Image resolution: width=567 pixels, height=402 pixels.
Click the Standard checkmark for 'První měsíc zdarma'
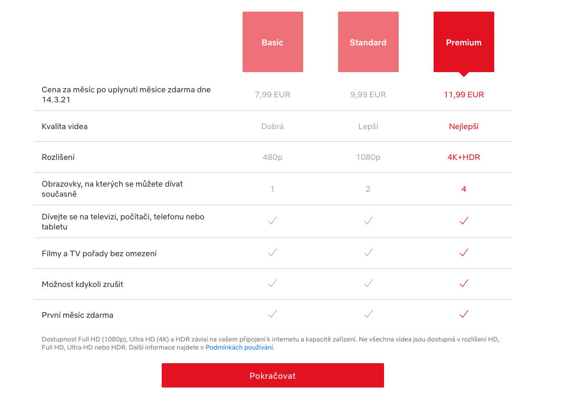(x=368, y=314)
